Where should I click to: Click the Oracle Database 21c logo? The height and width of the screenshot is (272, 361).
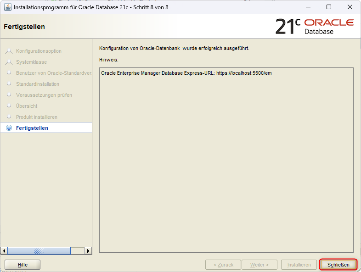point(314,27)
